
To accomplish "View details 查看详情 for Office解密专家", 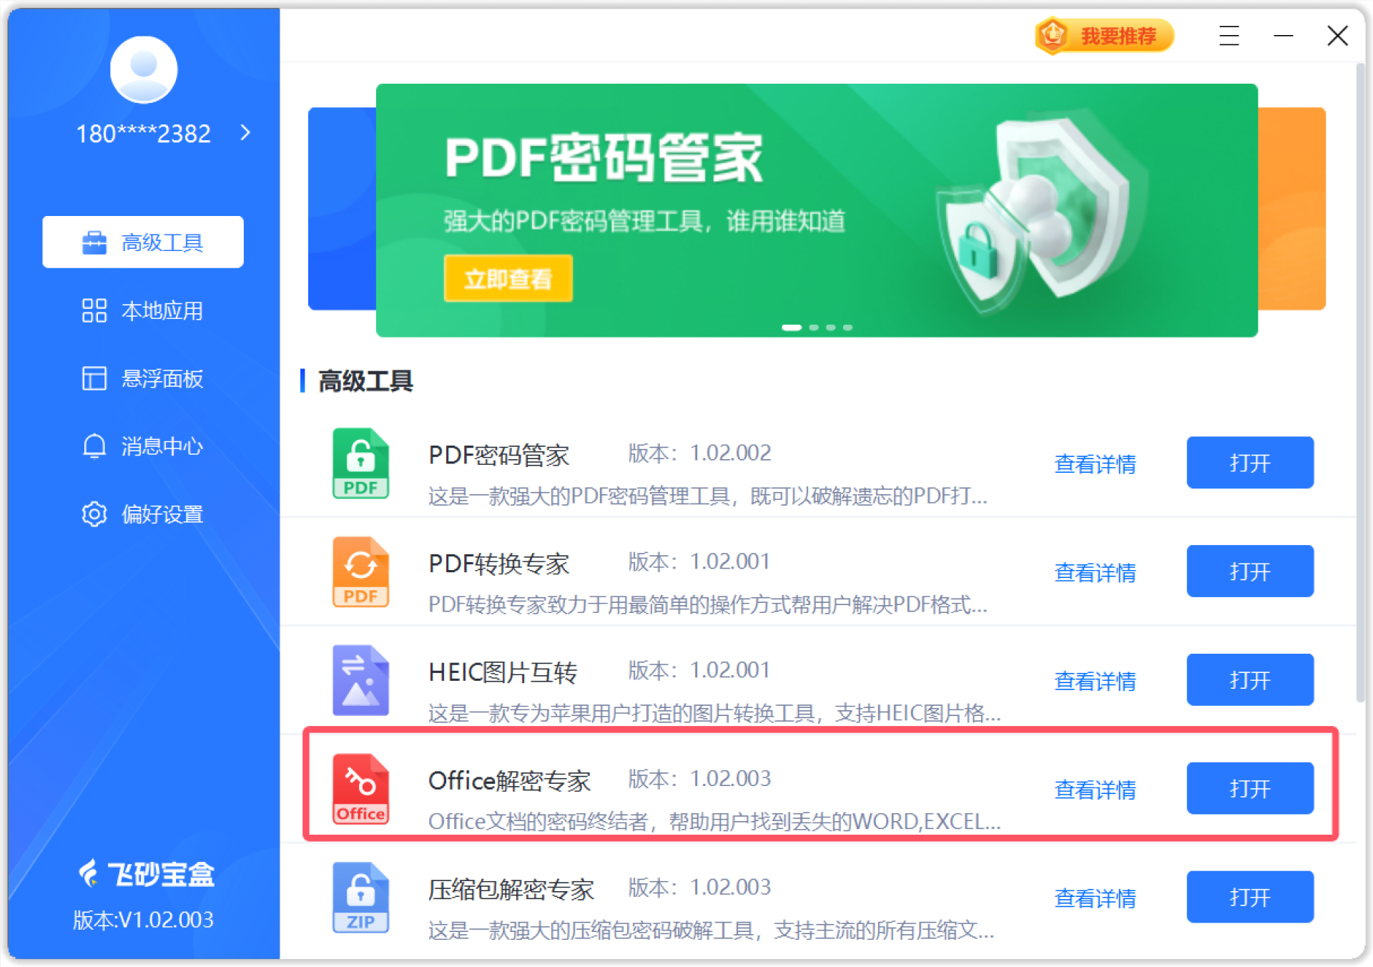I will [1095, 789].
